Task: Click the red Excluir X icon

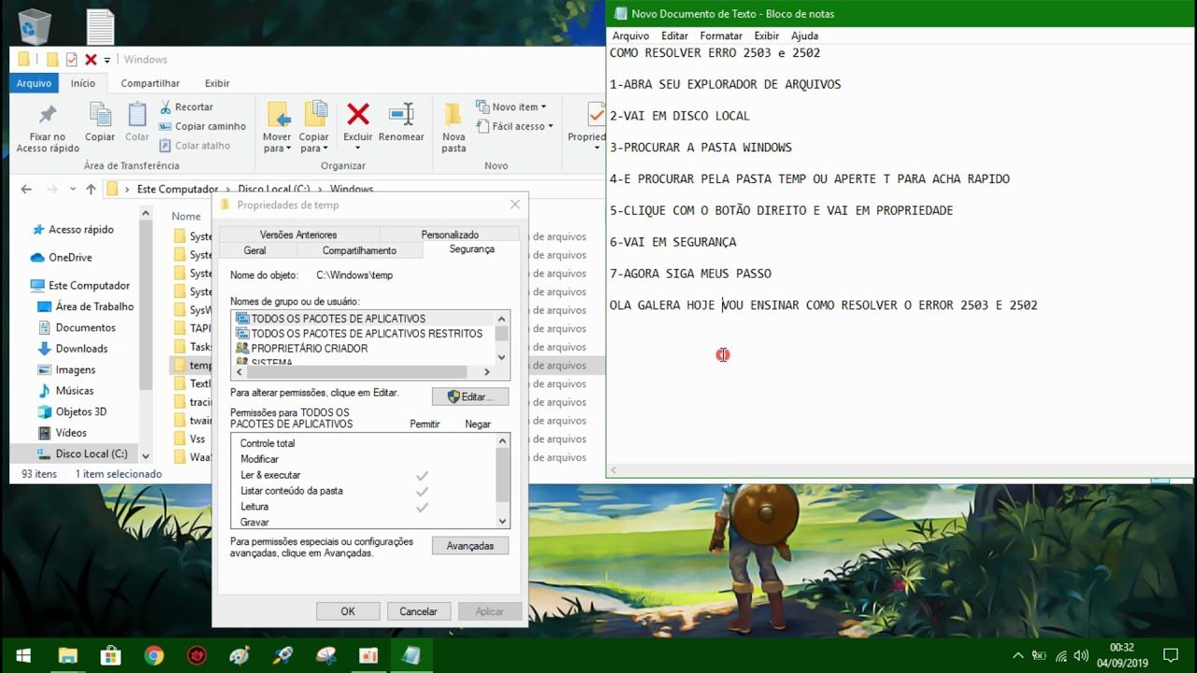Action: [357, 114]
